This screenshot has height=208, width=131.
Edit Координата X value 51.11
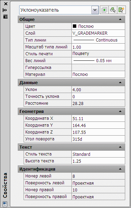[99, 118]
